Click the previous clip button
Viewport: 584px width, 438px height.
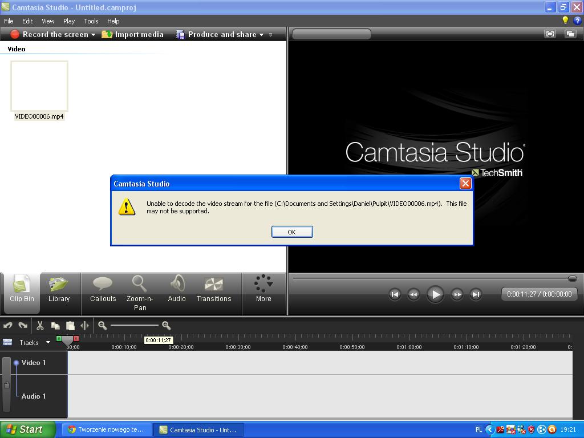pos(395,294)
